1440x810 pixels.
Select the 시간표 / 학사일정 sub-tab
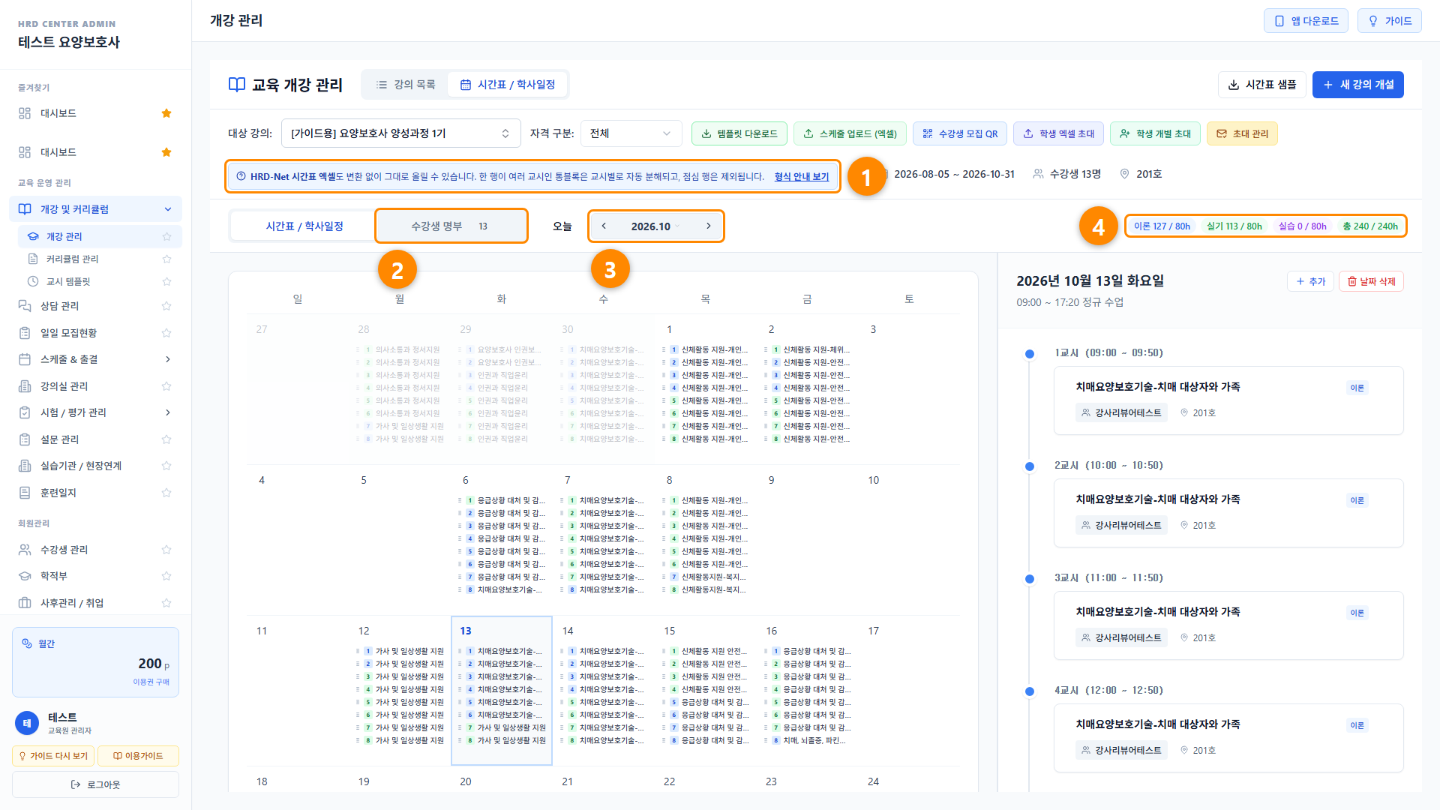(x=304, y=226)
